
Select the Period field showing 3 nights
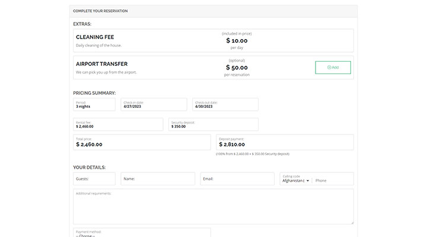point(94,104)
